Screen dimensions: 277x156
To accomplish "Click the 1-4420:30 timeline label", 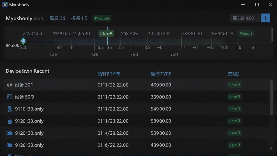I will [x=192, y=33].
